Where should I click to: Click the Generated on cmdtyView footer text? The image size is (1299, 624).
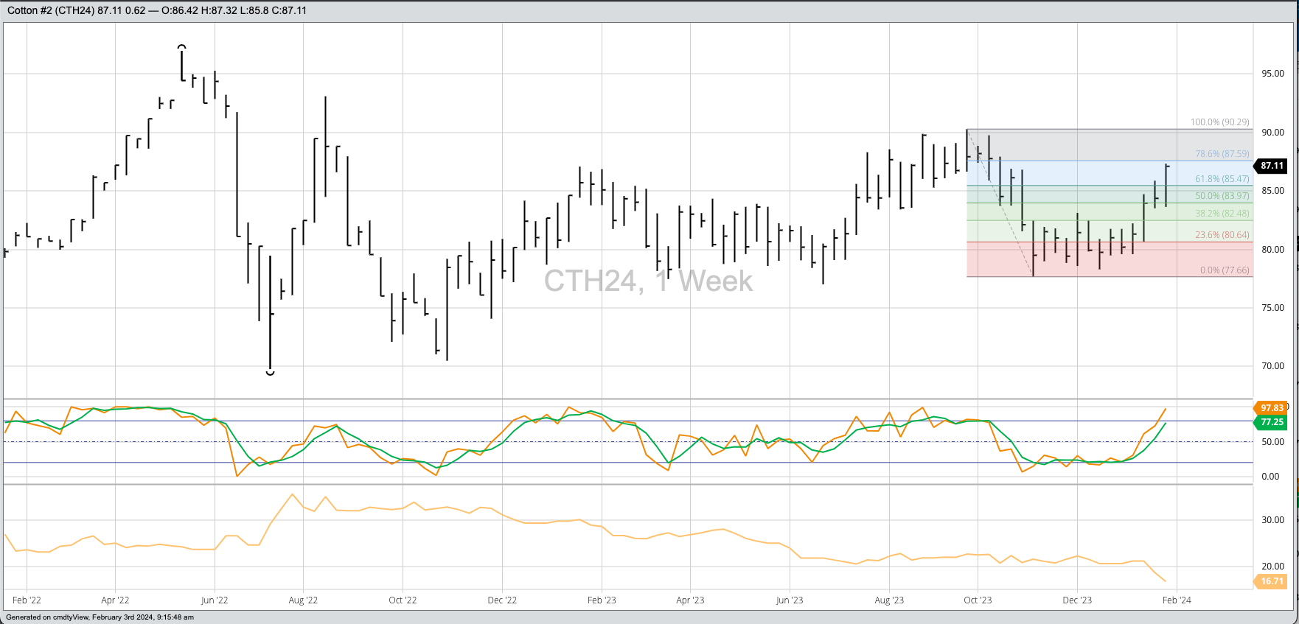(100, 617)
